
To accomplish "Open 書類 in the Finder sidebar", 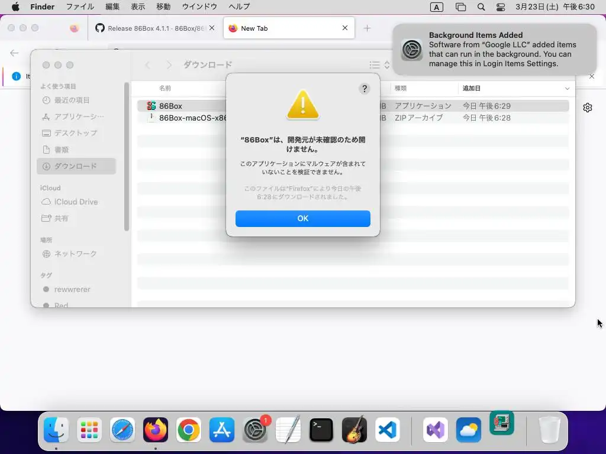I will [55, 150].
